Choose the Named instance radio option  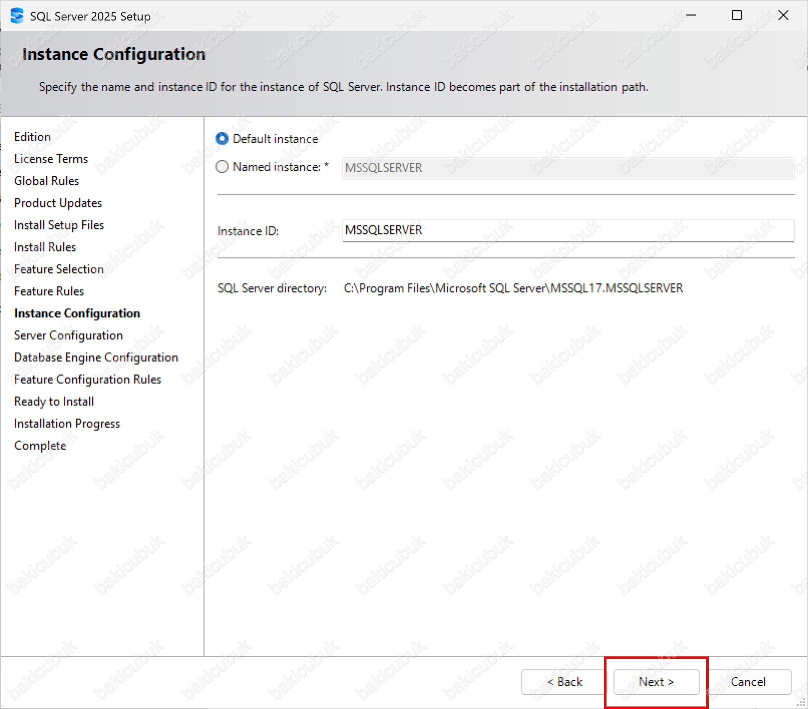coord(222,167)
